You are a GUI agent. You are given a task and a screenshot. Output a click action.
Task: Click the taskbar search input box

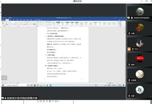click(x=15, y=85)
